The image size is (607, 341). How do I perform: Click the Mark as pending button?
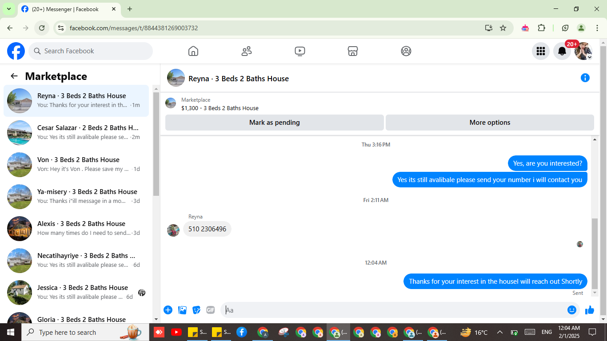[x=275, y=123]
